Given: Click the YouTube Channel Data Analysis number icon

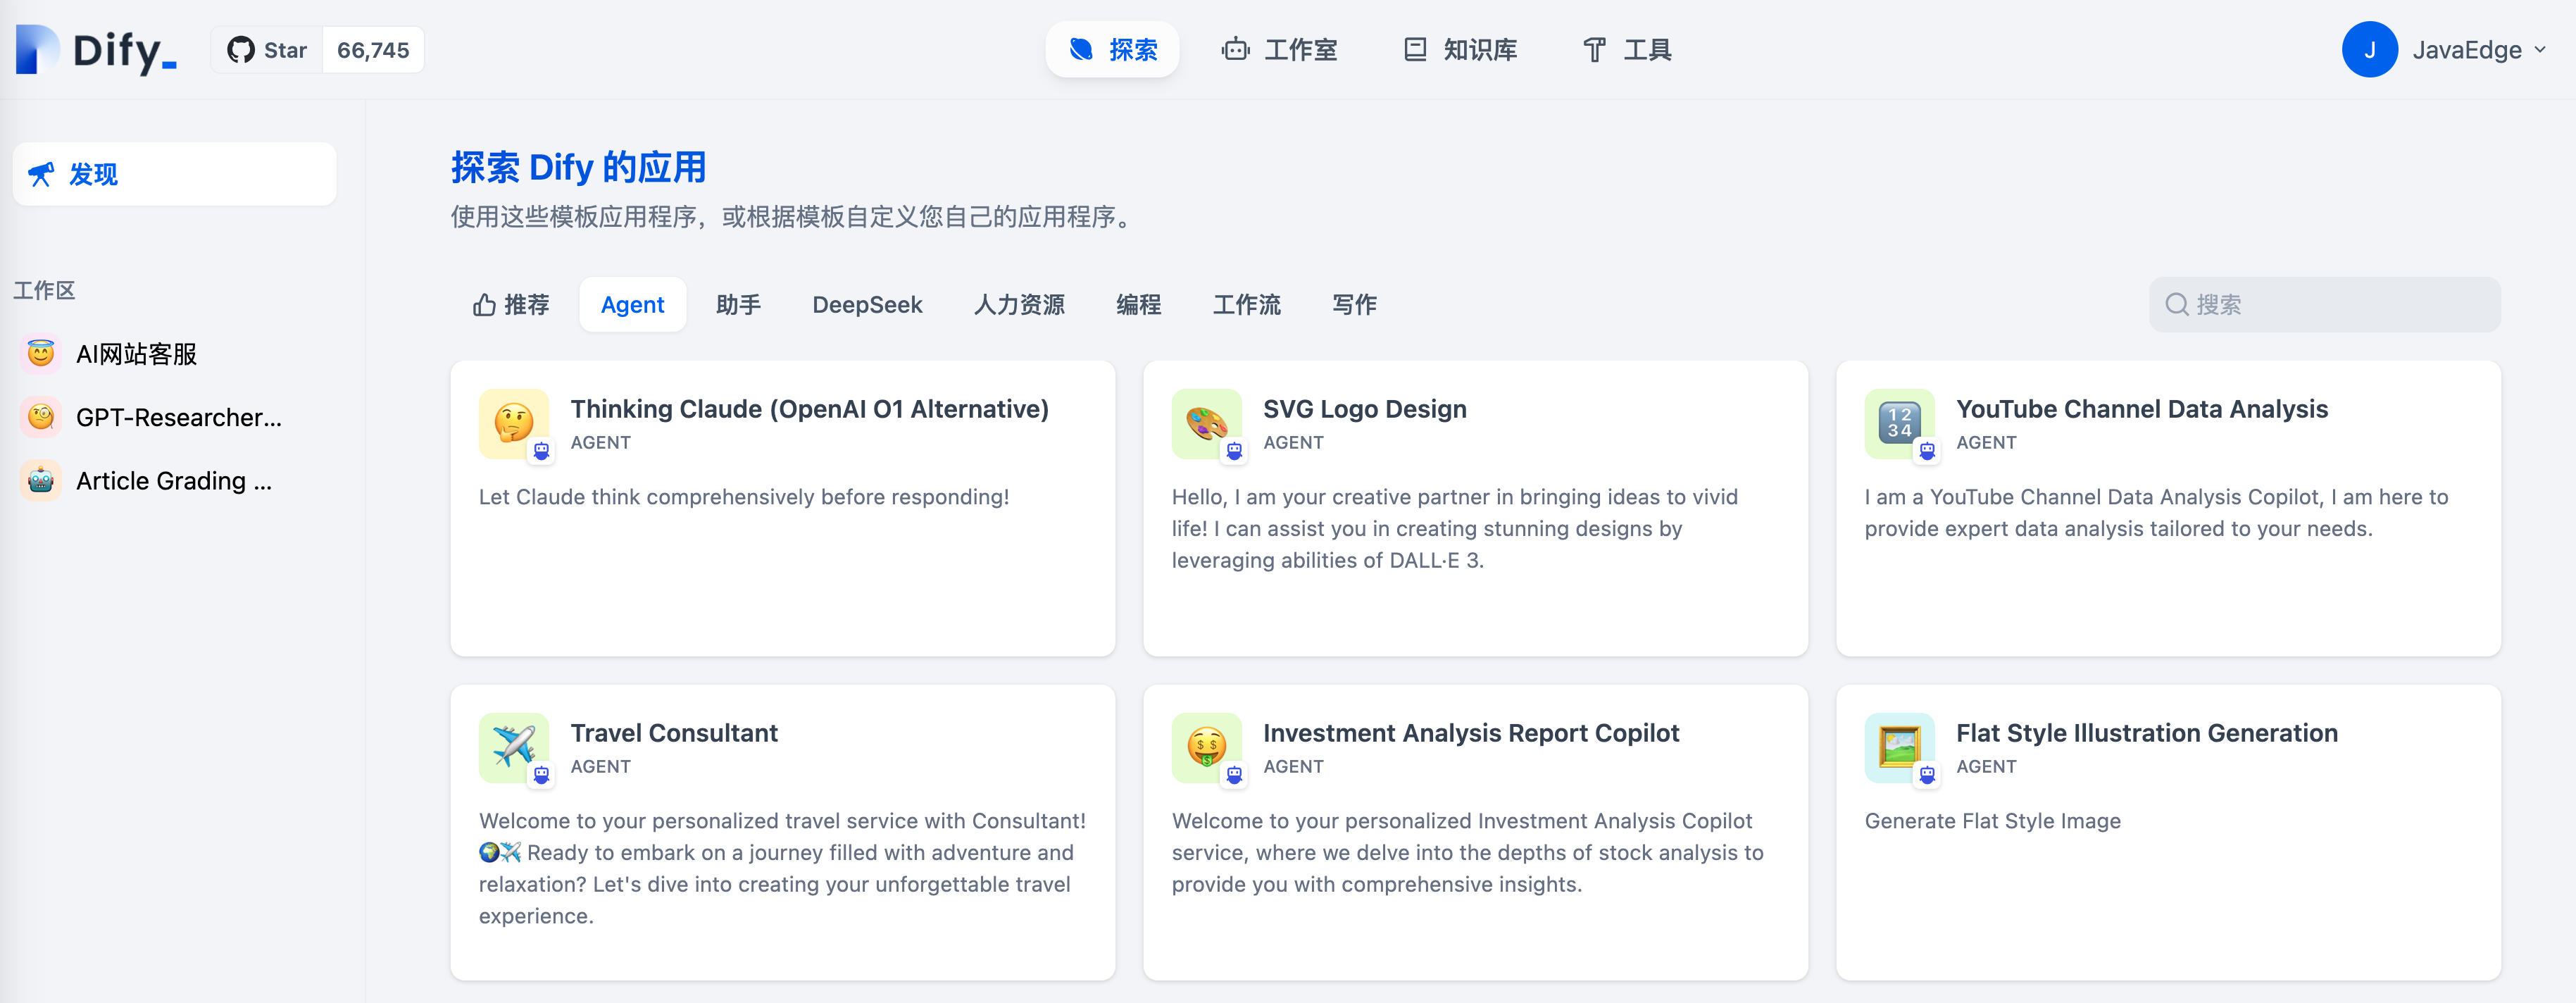Looking at the screenshot, I should (1898, 423).
